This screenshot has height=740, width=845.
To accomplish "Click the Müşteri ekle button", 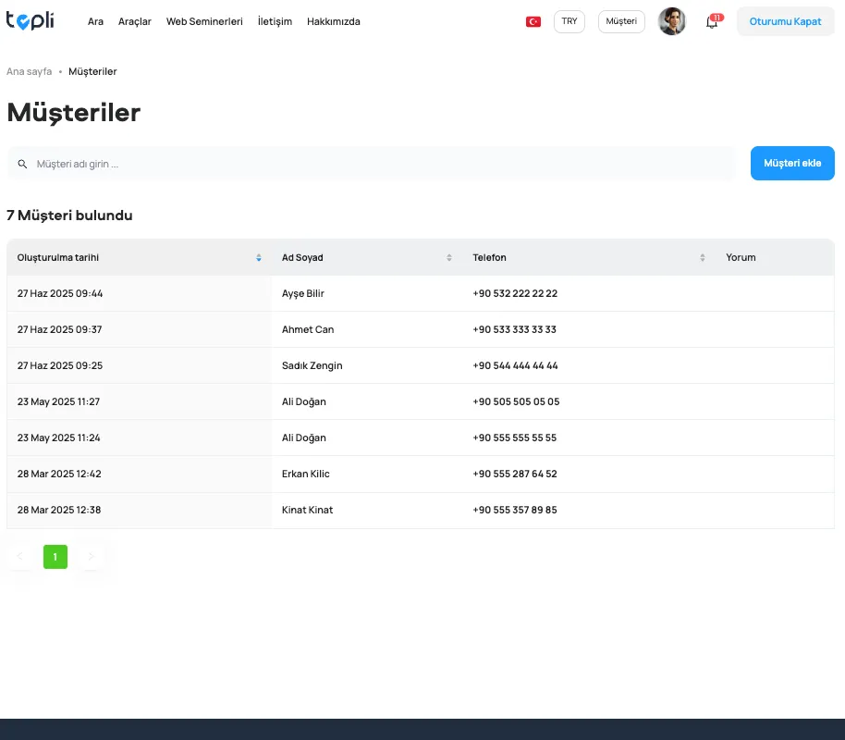I will pyautogui.click(x=792, y=163).
